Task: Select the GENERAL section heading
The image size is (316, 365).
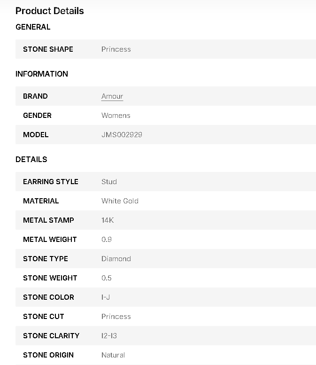Action: (x=33, y=27)
